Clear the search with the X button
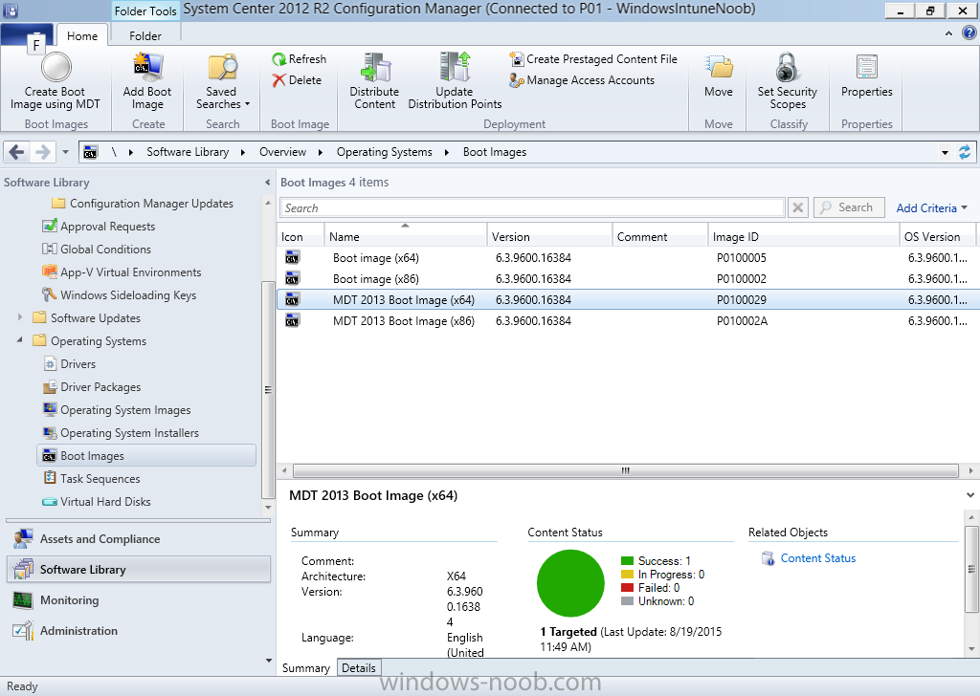Image resolution: width=980 pixels, height=696 pixels. (x=798, y=207)
